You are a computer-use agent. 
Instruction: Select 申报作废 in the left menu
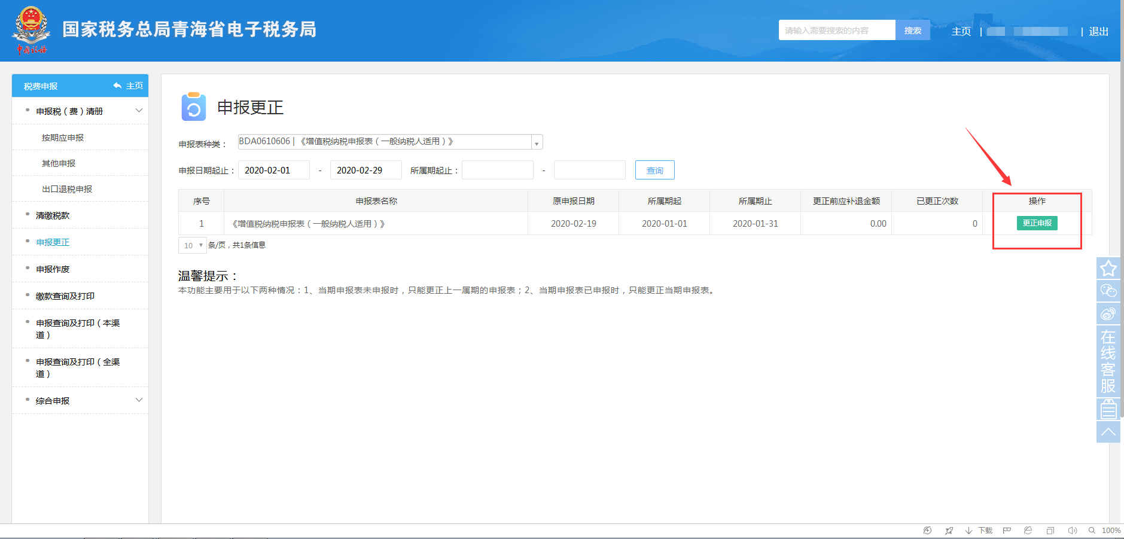[x=53, y=269]
